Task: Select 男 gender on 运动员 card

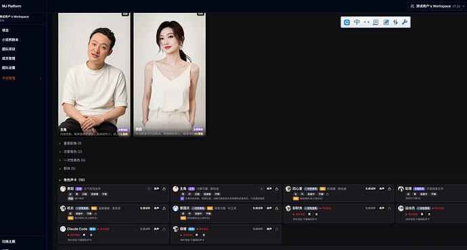Action: tap(422, 214)
